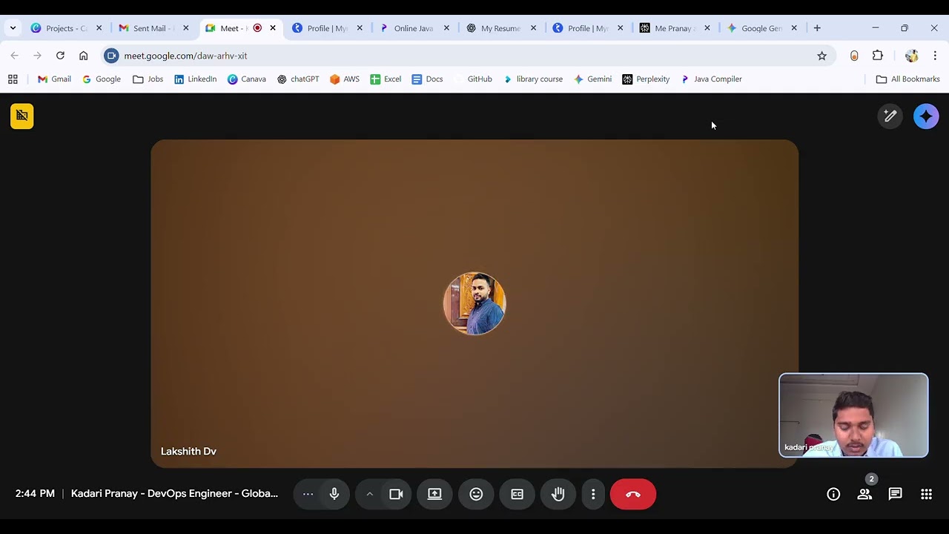Start presenting your screen
The image size is (949, 534).
(x=434, y=494)
